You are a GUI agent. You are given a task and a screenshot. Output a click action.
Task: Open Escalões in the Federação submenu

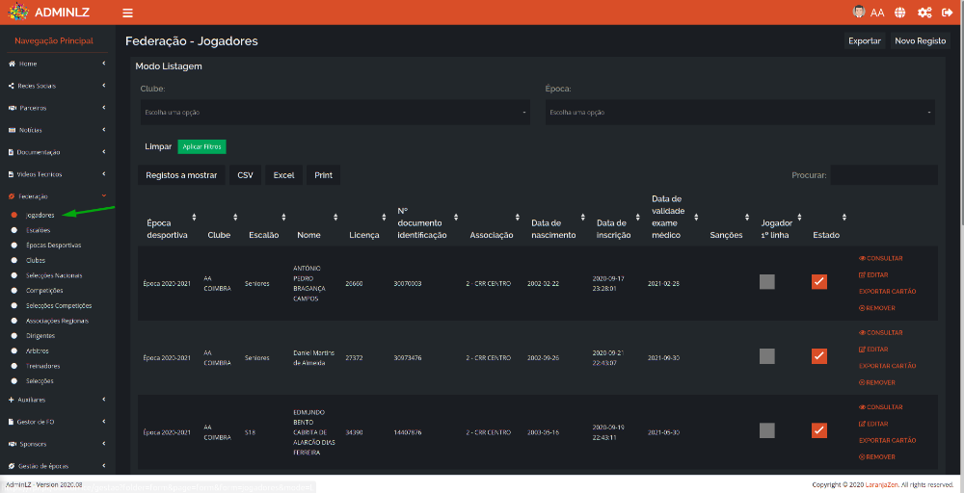(39, 230)
